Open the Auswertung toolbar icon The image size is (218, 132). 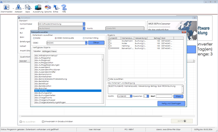[38, 7]
